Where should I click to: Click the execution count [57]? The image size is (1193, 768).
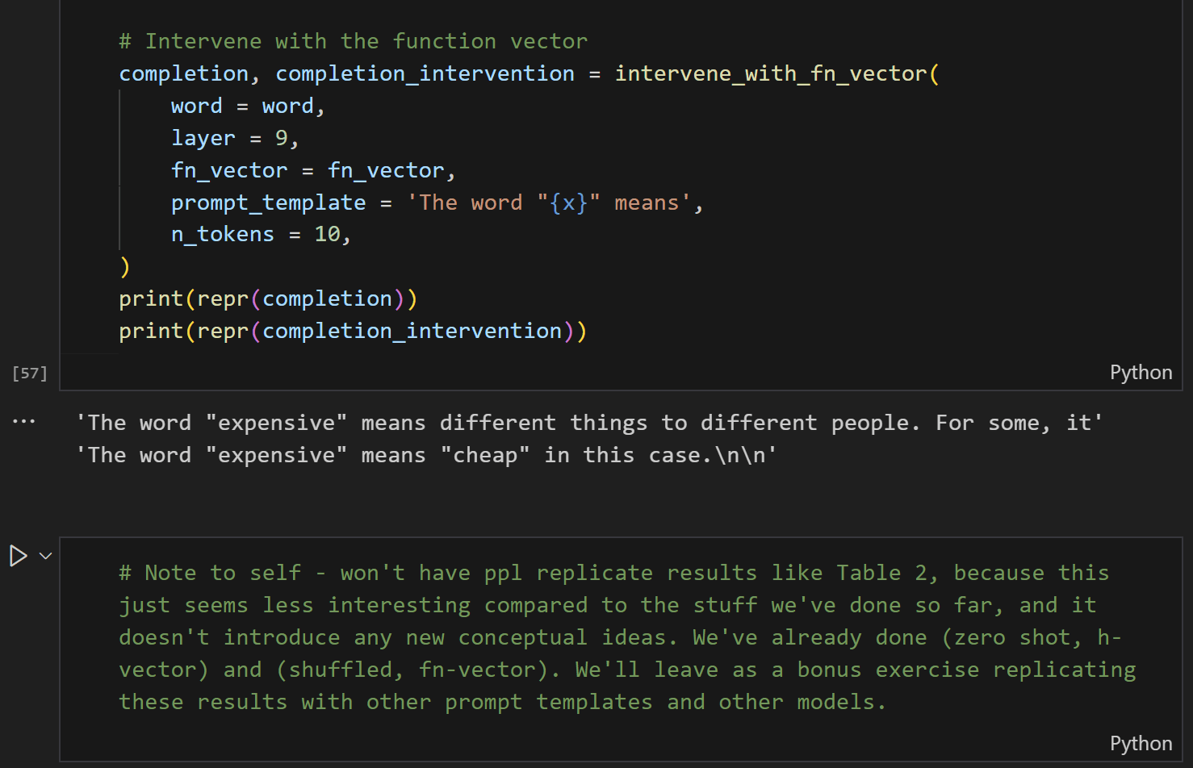30,373
